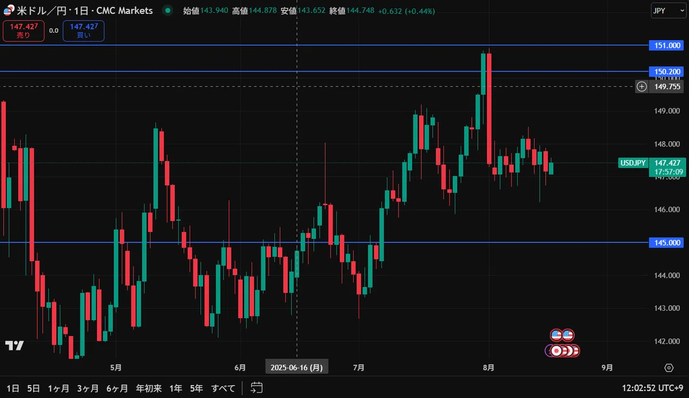Open the JPY currency dropdown
Image resolution: width=689 pixels, height=398 pixels.
668,10
